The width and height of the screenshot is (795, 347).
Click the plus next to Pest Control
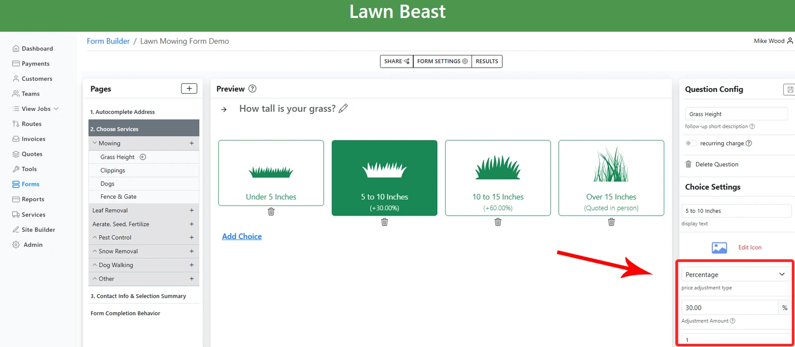click(x=192, y=238)
